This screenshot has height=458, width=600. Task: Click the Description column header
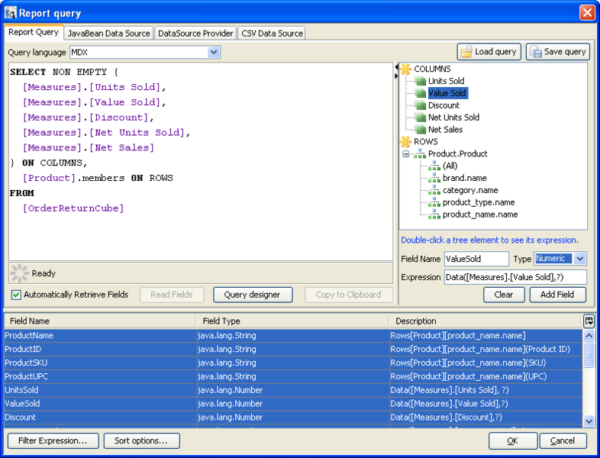pos(486,321)
